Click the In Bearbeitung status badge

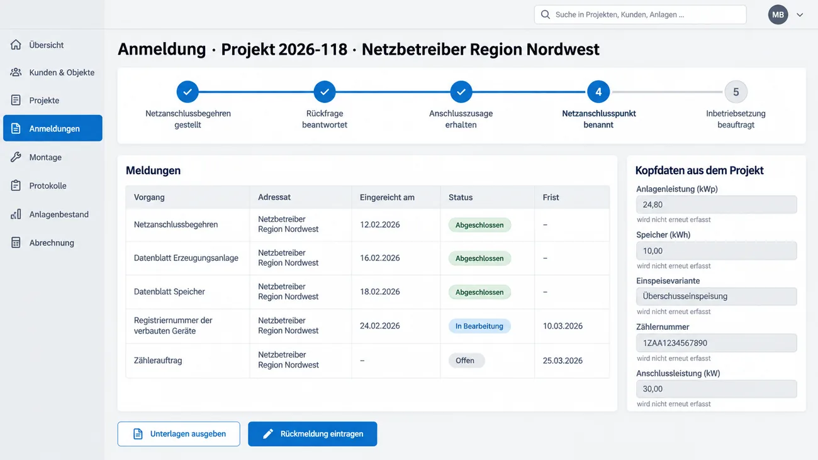pyautogui.click(x=479, y=326)
